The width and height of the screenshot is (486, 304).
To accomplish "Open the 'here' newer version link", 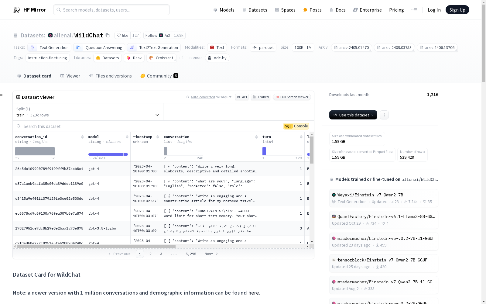I will (253, 293).
